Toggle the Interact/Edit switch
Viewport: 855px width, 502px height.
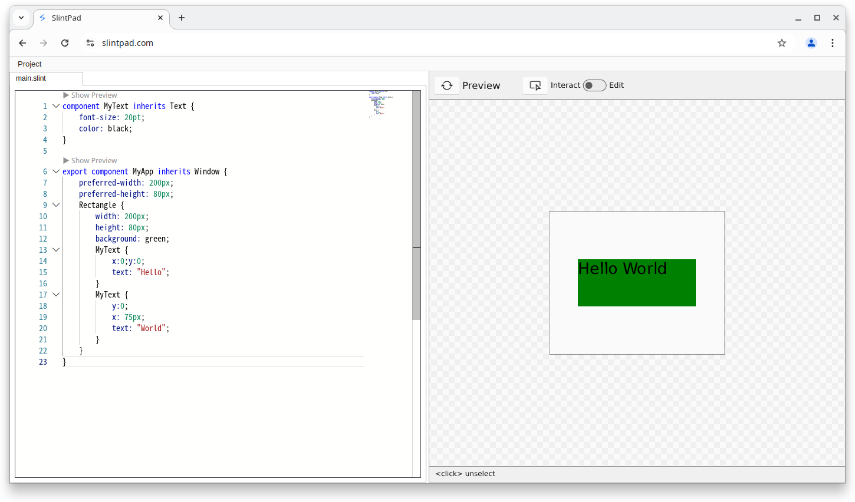click(594, 85)
